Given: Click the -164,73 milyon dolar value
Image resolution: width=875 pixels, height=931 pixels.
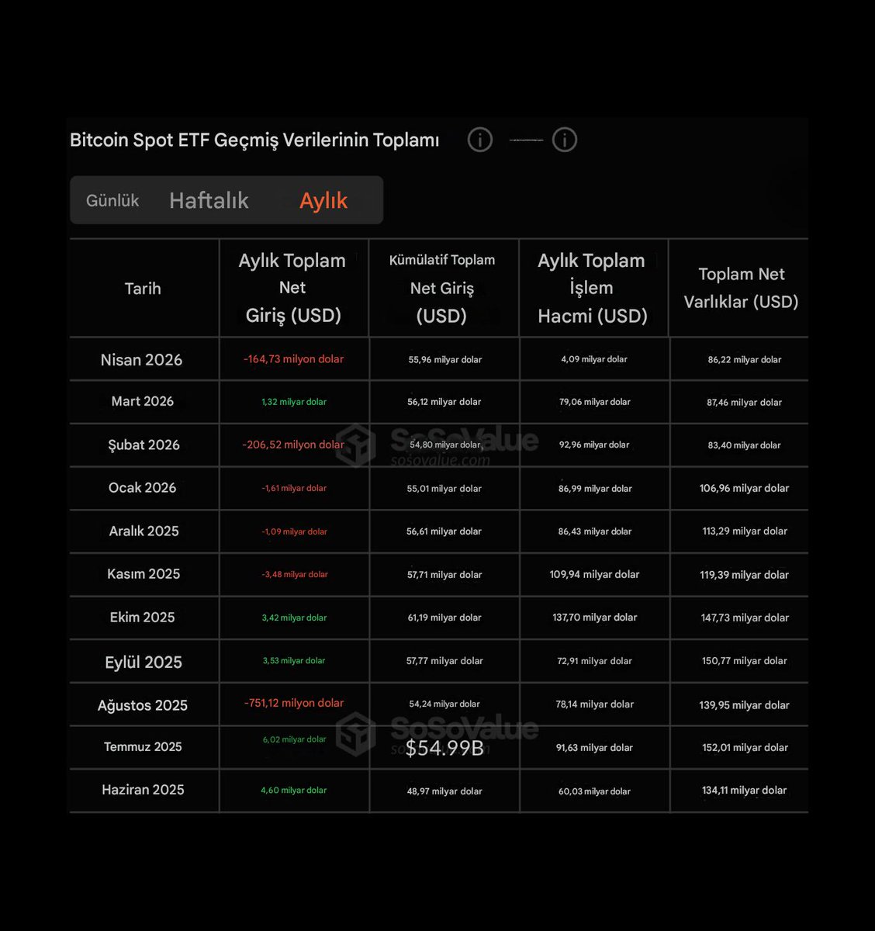Looking at the screenshot, I should (293, 359).
